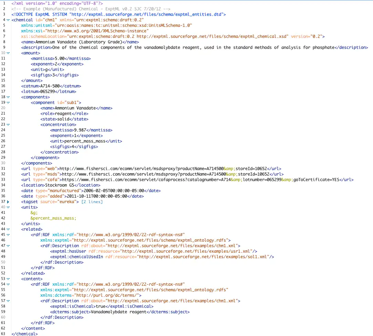Click the DOCTYPE exptml_entities.dtd URL
The height and width of the screenshot is (336, 373).
pyautogui.click(x=146, y=14)
